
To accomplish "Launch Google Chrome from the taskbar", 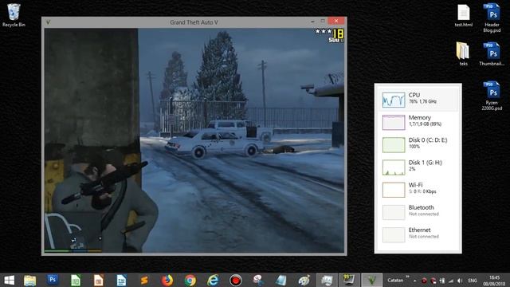I will point(190,280).
